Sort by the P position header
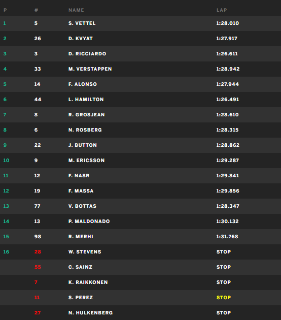Viewport: 281px width, 320px height. click(x=5, y=10)
